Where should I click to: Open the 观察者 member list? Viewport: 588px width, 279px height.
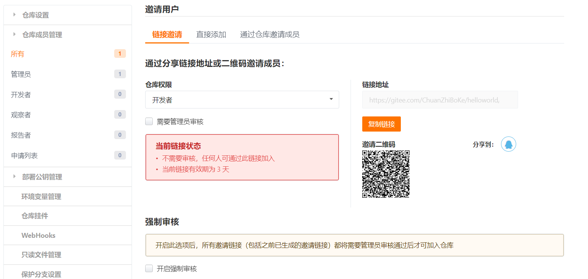pos(68,115)
